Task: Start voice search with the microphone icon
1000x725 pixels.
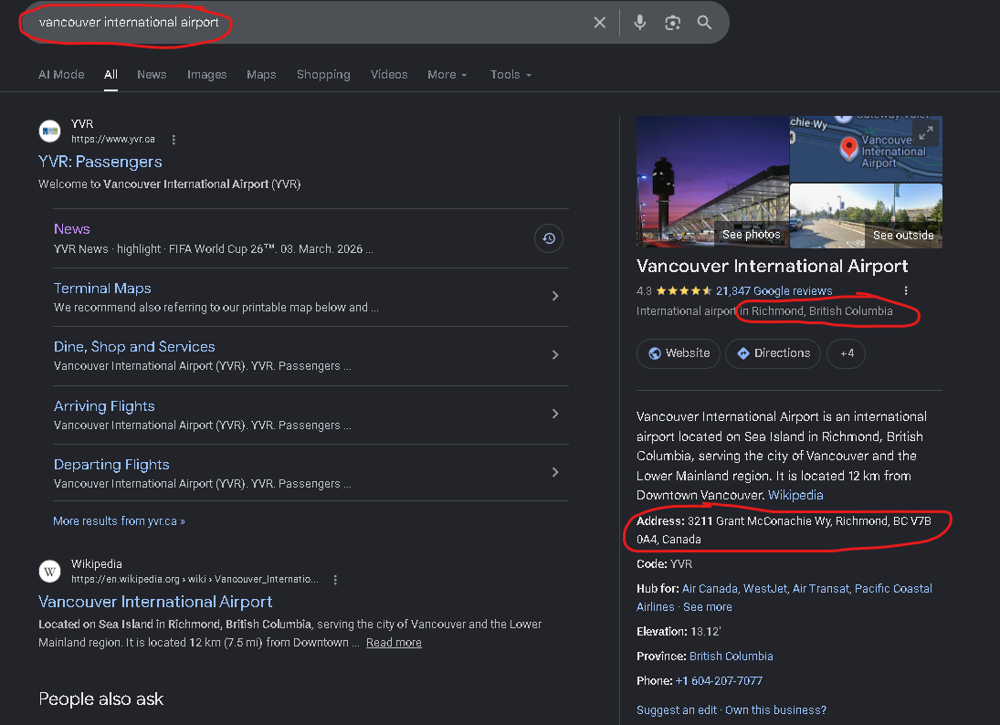Action: [639, 22]
